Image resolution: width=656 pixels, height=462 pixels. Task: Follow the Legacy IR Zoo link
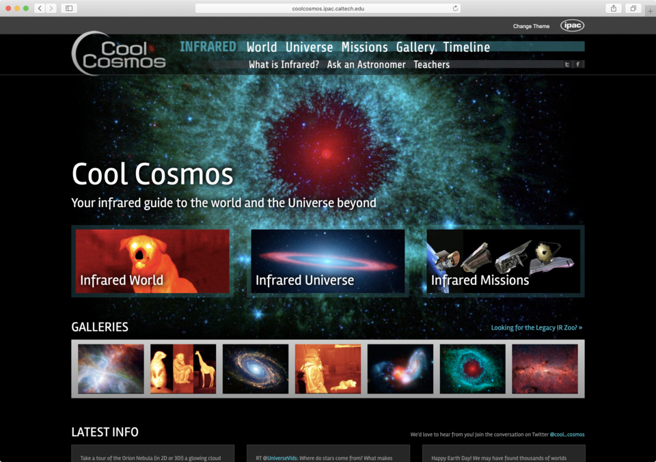tap(536, 328)
